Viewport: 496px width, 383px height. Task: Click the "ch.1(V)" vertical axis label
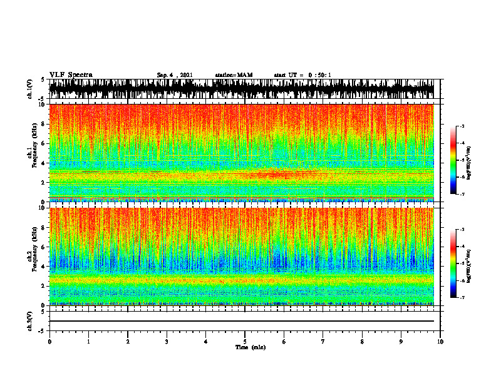coord(30,89)
